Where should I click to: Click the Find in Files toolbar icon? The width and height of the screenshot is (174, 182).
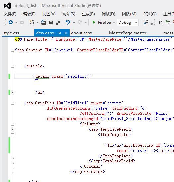coord(146,22)
